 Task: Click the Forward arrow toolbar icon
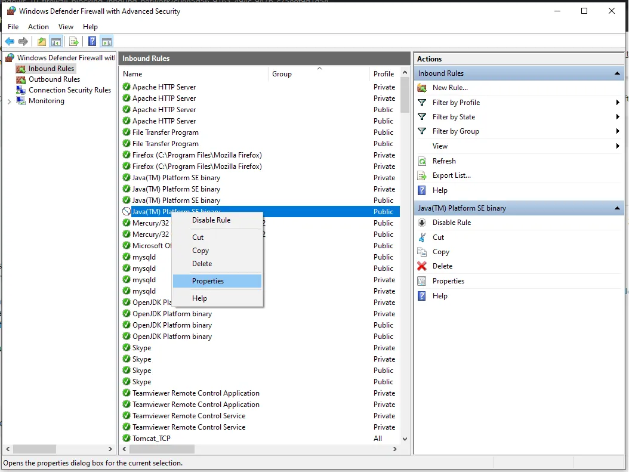coord(23,41)
